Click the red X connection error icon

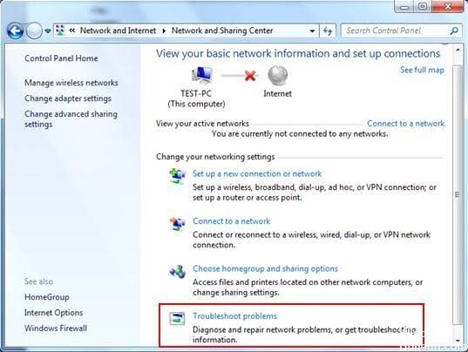[250, 76]
